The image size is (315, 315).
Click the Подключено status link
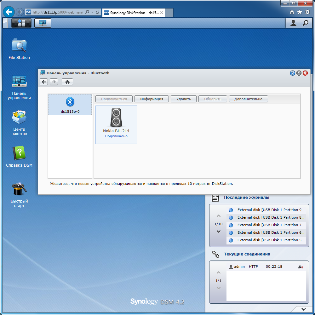[x=116, y=136]
